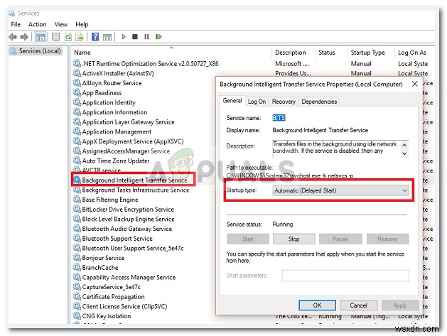Click the BITS service name field
Screen dimensions: 447x336
point(279,118)
